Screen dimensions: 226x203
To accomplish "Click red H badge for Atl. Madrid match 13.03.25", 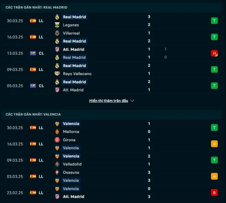I will pos(214,53).
